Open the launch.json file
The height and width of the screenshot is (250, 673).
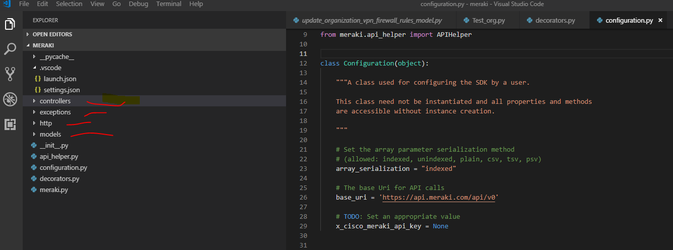(x=60, y=79)
